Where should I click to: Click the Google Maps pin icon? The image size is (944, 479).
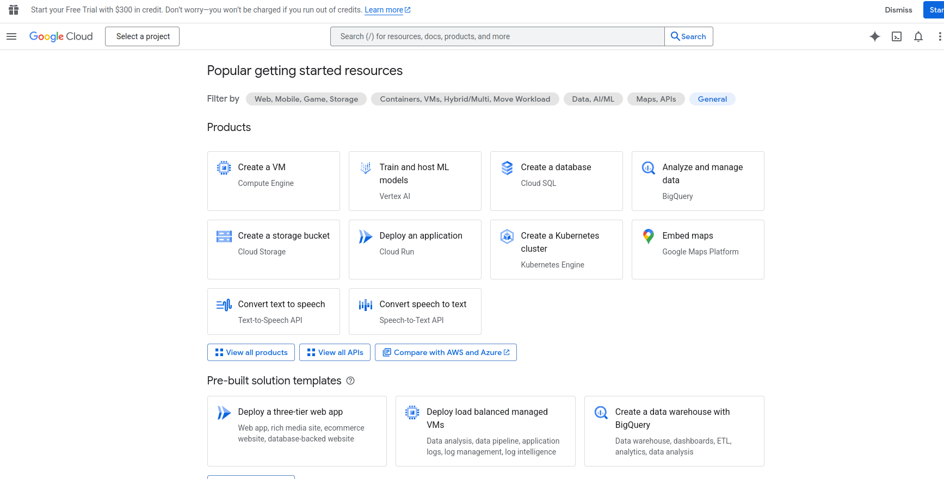click(x=649, y=237)
